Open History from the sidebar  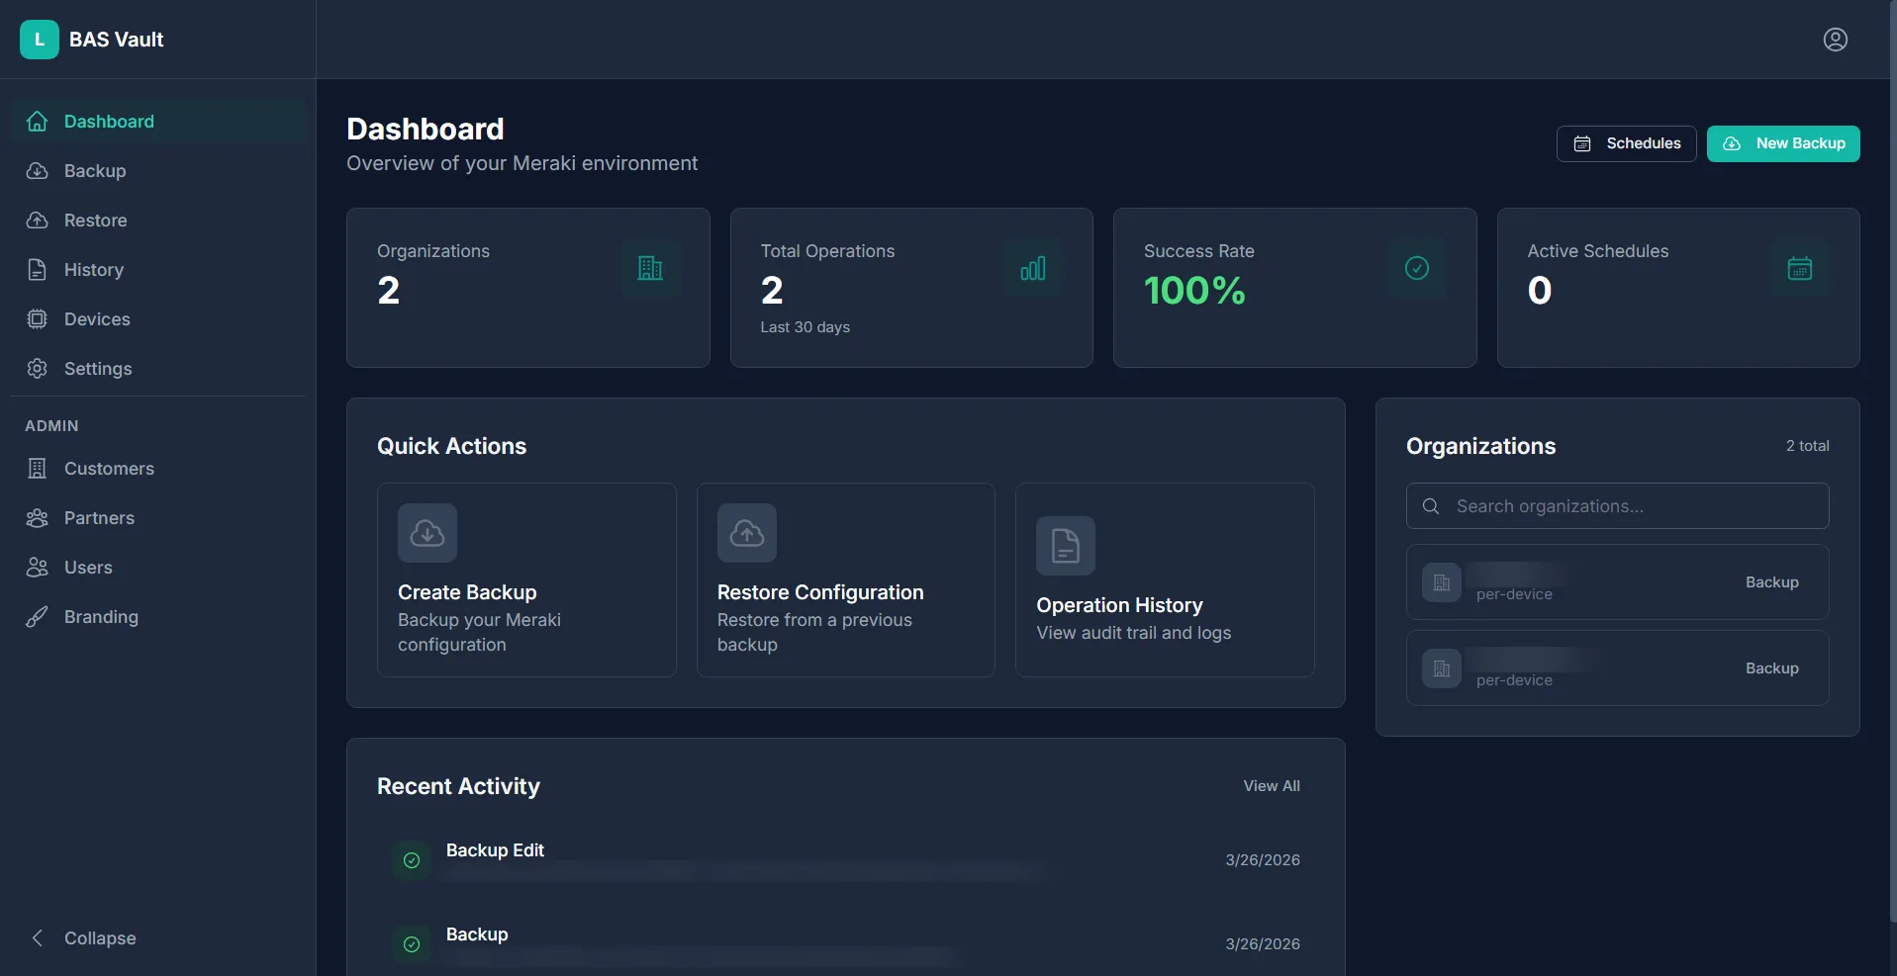[x=158, y=270]
